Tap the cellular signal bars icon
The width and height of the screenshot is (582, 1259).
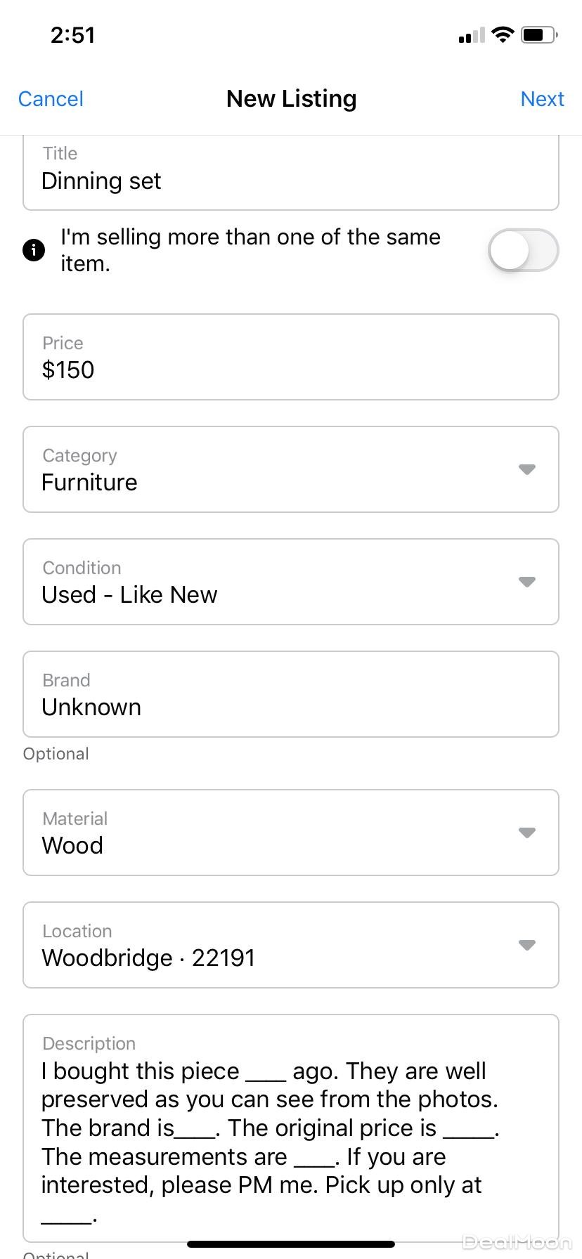pyautogui.click(x=471, y=35)
